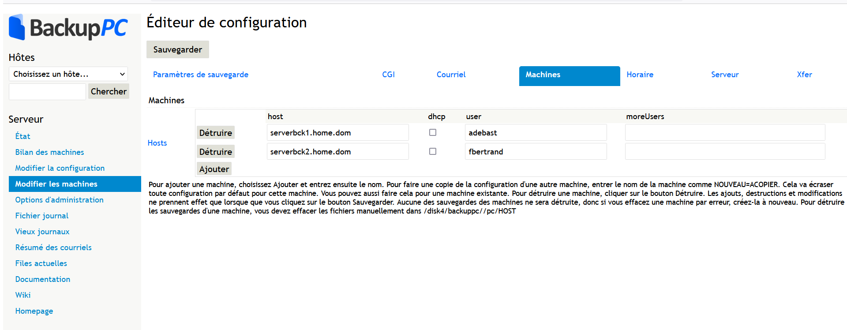Open the Bilan des machines link
Screen dimensions: 847x330
tap(49, 152)
